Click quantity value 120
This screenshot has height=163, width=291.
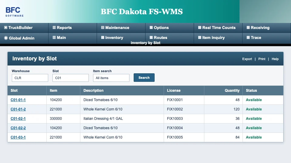(x=236, y=109)
